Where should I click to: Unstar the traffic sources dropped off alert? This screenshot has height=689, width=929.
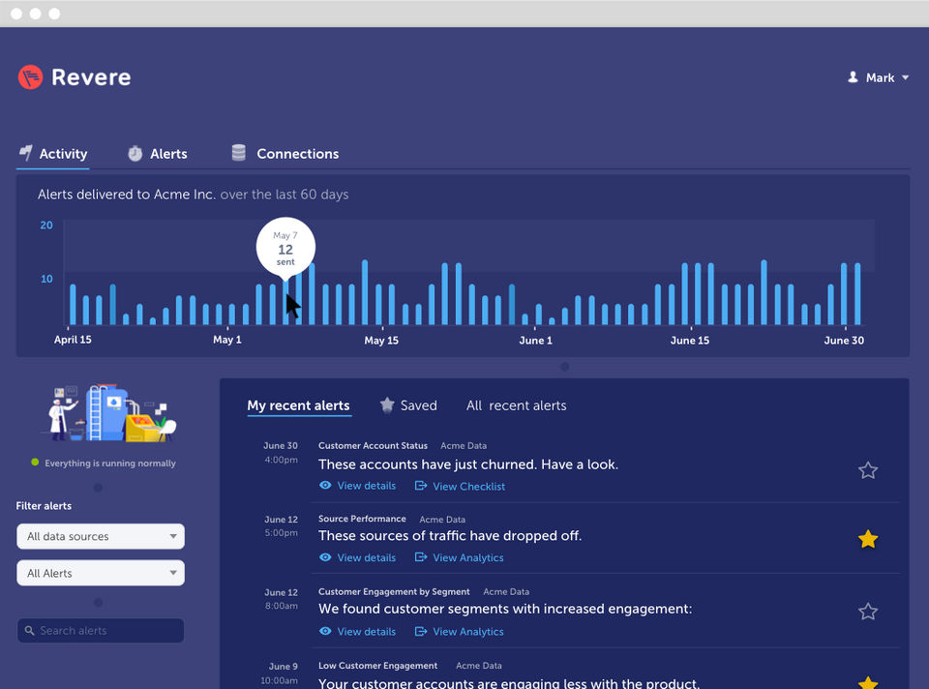[x=867, y=539]
